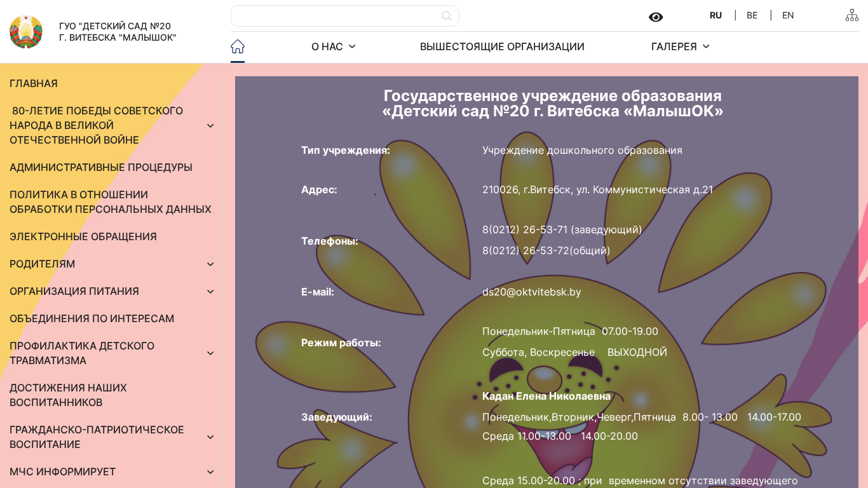Open МЧС ИНФОРМИРУЕТ sidebar item

click(x=63, y=471)
